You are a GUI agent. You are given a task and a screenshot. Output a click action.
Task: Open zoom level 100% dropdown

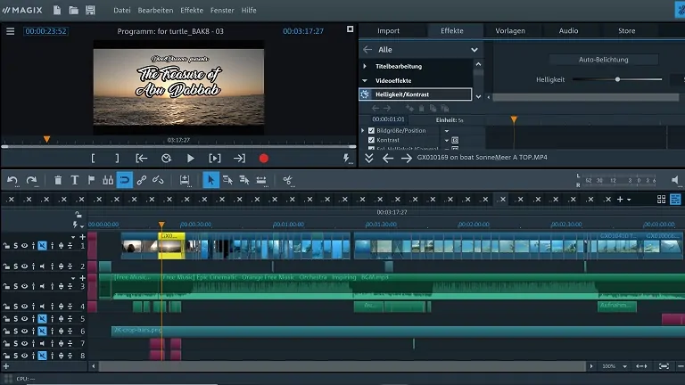click(624, 366)
